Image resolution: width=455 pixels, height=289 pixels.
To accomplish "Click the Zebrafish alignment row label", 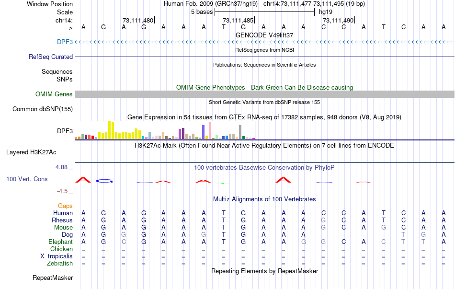I will (x=60, y=264).
